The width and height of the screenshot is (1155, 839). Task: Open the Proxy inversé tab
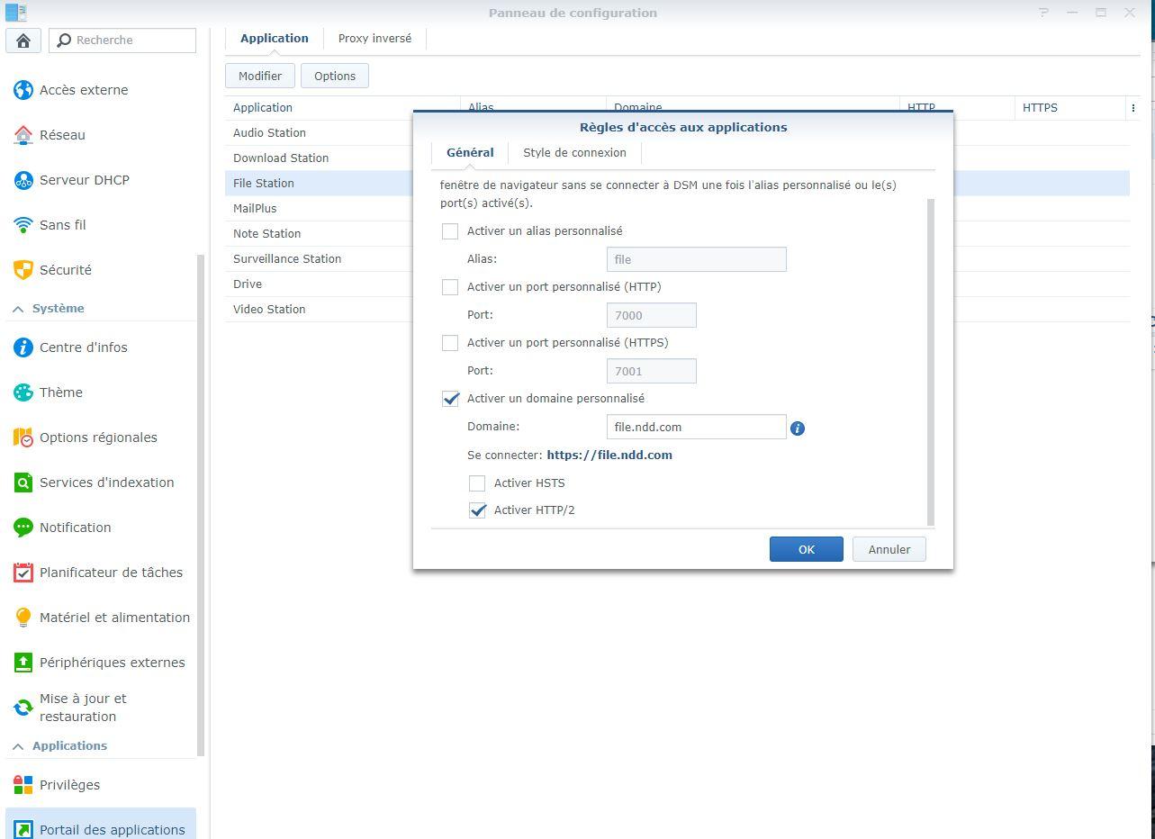pyautogui.click(x=374, y=39)
